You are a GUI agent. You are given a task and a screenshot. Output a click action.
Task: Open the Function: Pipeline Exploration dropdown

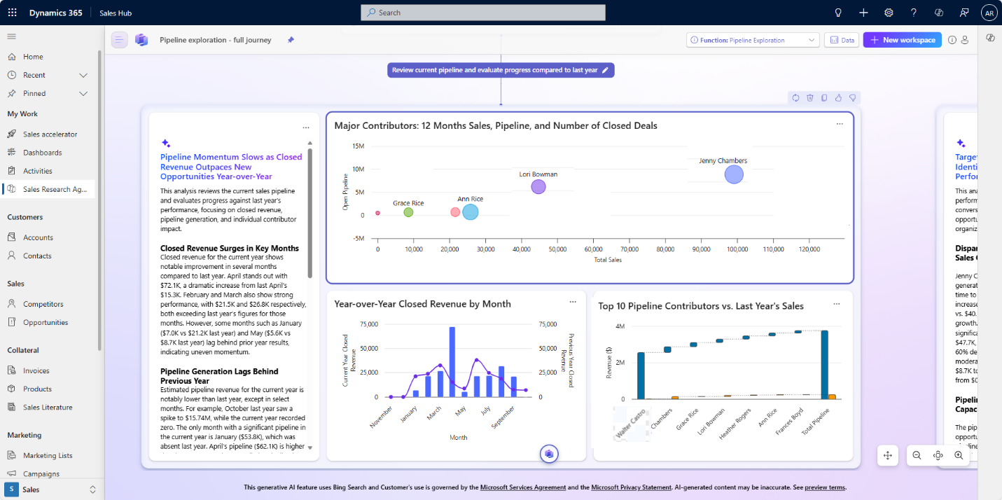click(753, 40)
